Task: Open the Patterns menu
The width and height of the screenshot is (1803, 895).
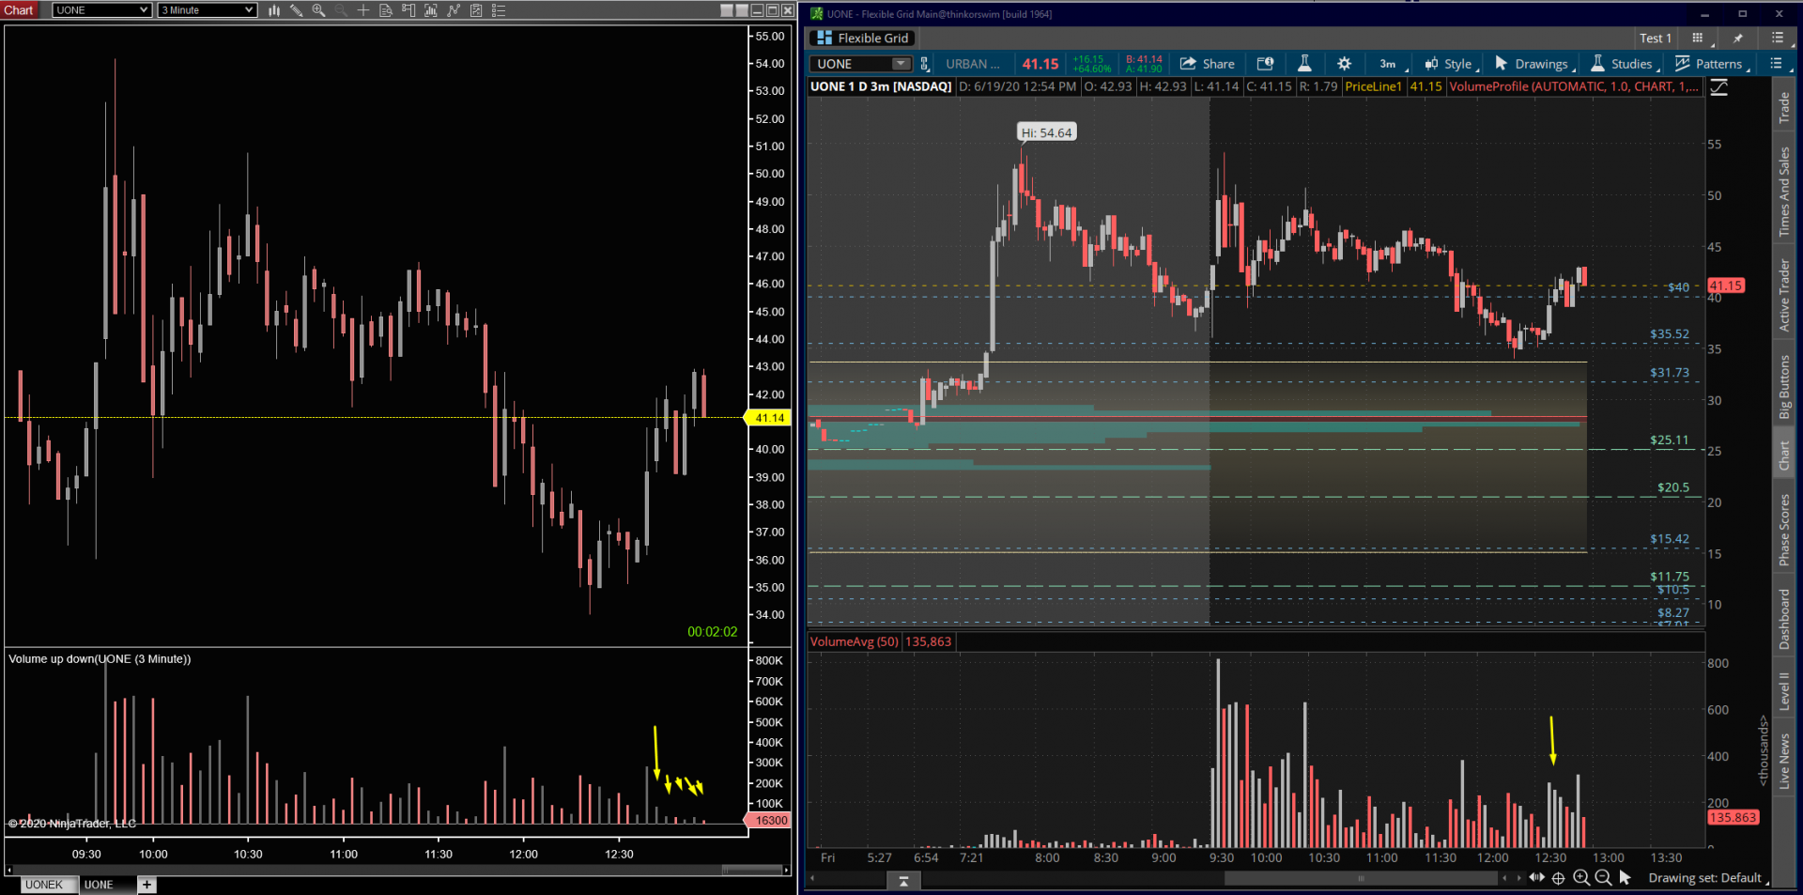Action: pos(1711,64)
